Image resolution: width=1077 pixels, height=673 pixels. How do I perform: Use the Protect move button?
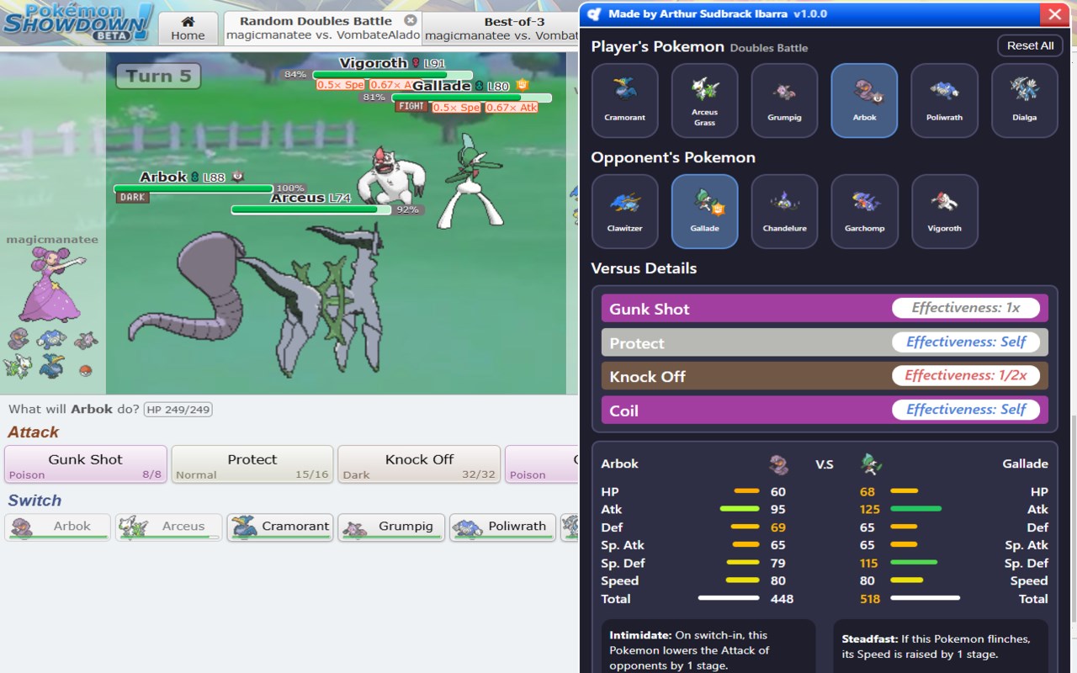click(252, 464)
